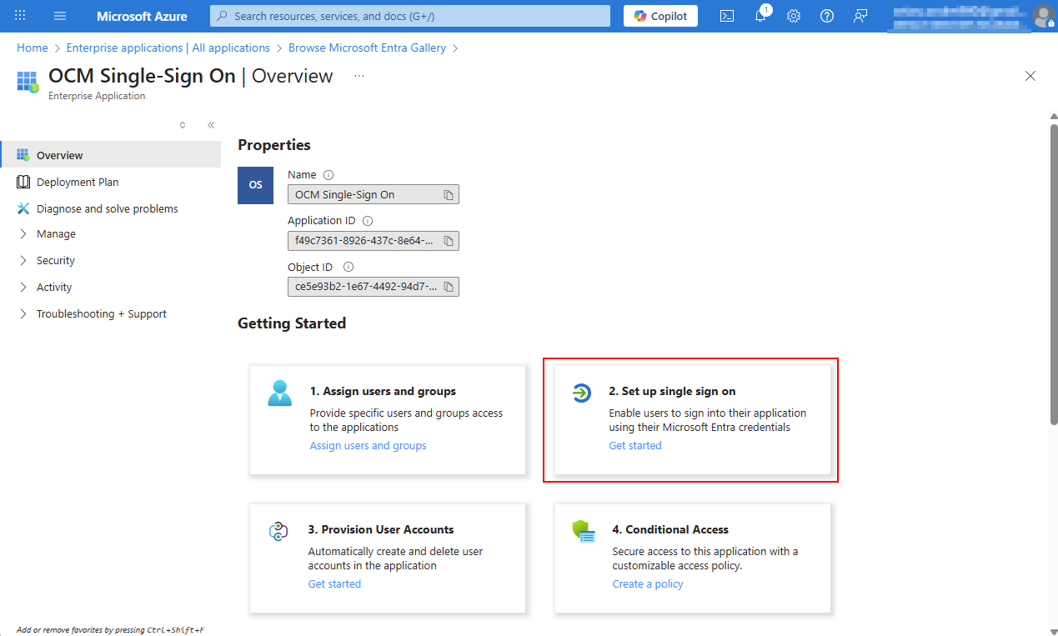Click the scrollbar up arrow
The image size is (1058, 636).
(x=1053, y=116)
